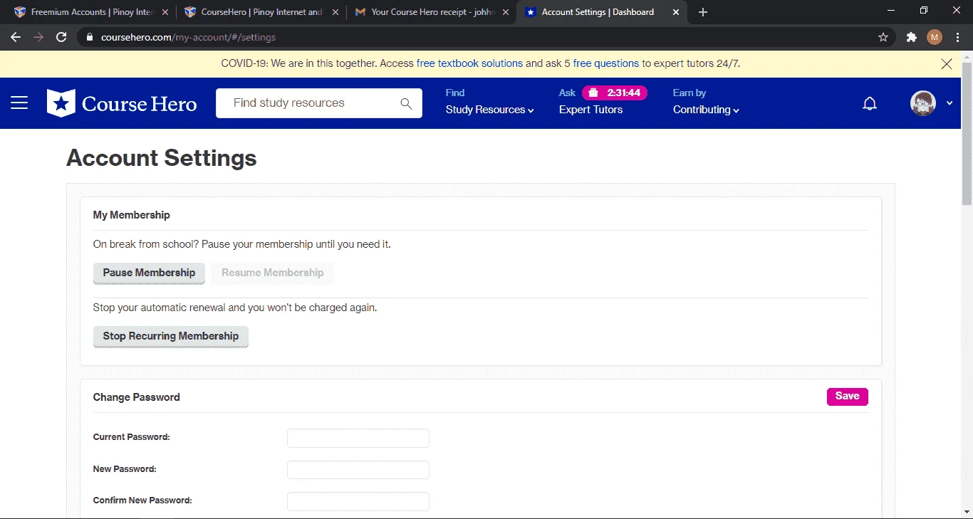The width and height of the screenshot is (973, 519).
Task: Open the browser extensions puzzle icon
Action: click(911, 37)
